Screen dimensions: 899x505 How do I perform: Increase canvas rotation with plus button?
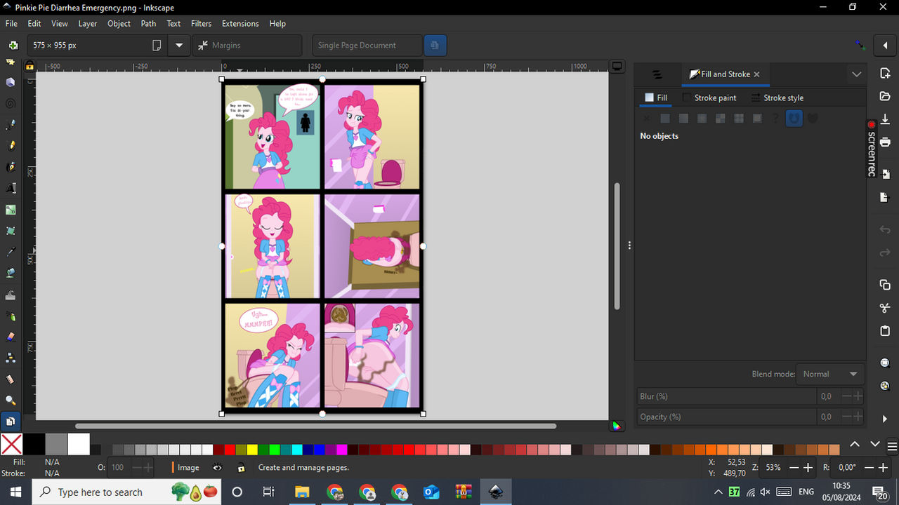tap(884, 467)
